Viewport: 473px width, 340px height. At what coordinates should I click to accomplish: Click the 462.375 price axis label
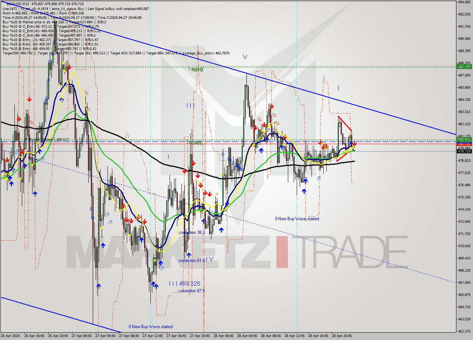[x=464, y=331]
